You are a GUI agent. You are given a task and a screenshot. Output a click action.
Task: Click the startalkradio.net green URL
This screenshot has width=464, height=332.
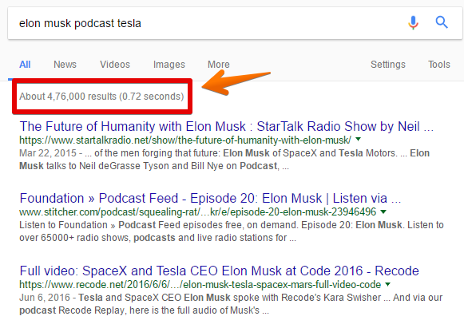point(185,140)
